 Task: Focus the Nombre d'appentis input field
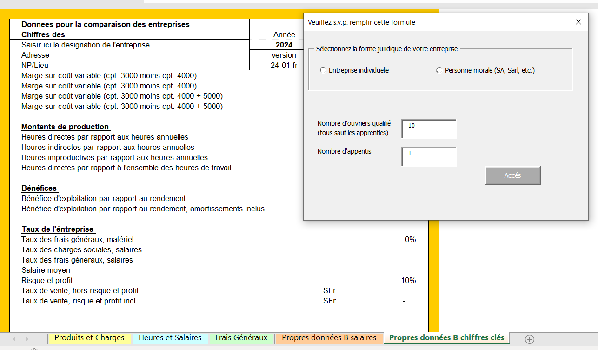point(429,157)
